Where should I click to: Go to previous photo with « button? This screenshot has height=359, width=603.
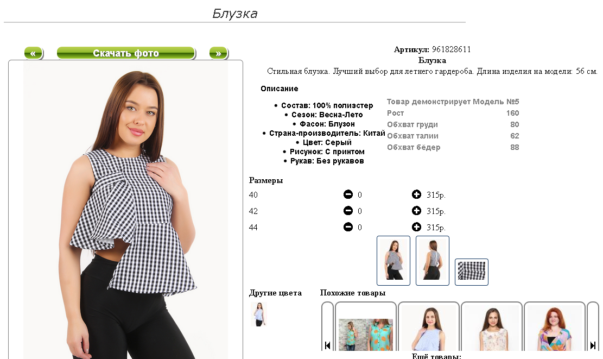[34, 53]
